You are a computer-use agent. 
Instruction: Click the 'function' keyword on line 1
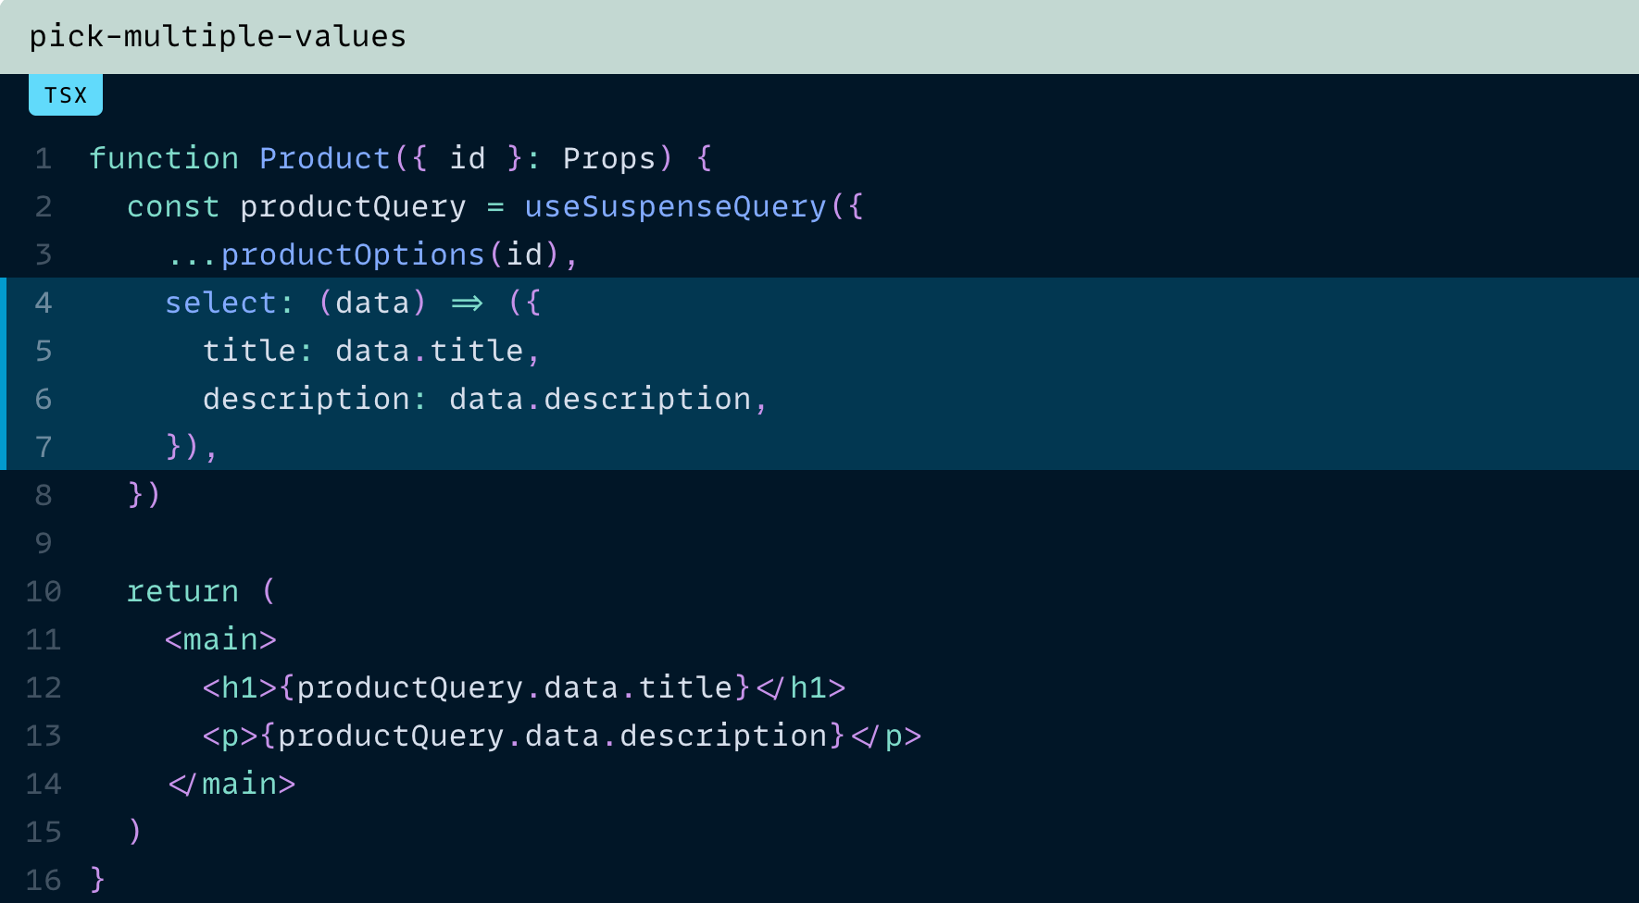coord(164,158)
